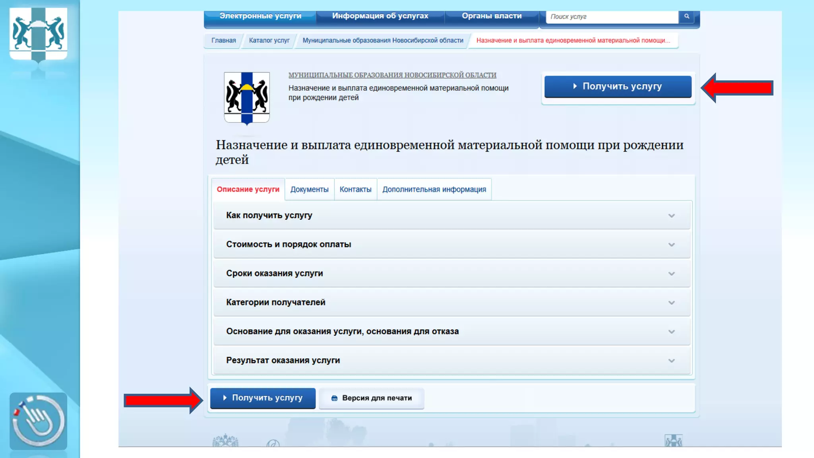Click the Стоимость и порядок оплаты heading text

pyautogui.click(x=289, y=244)
